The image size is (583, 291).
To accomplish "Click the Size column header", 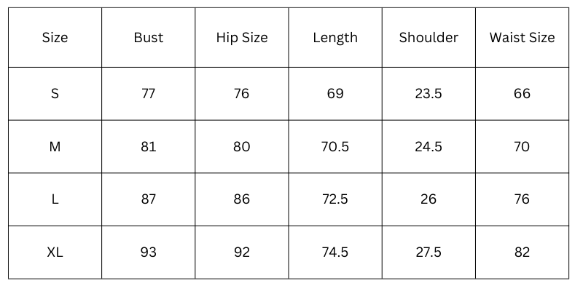I will (55, 38).
